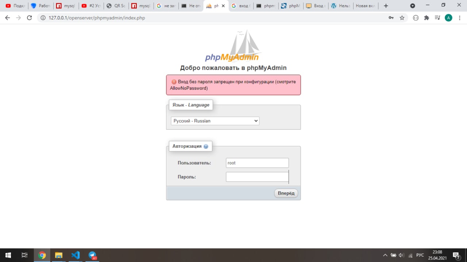
Task: Click the 'Добро пожаловать в phpMyAdmin' heading
Action: pos(233,68)
